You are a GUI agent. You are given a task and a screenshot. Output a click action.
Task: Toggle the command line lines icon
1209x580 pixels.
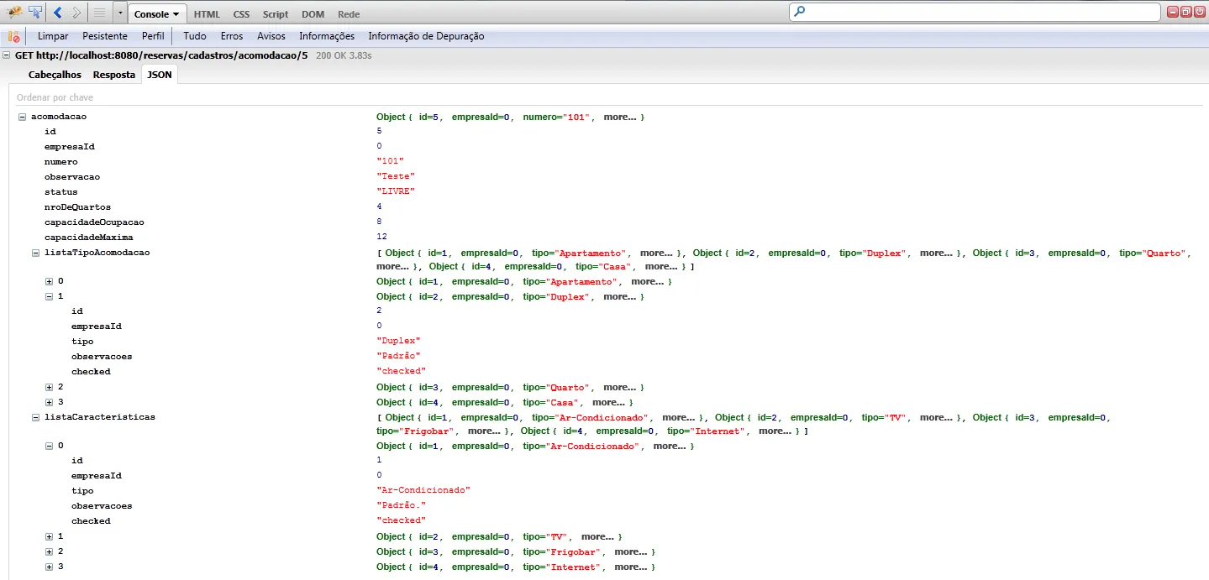coord(99,13)
